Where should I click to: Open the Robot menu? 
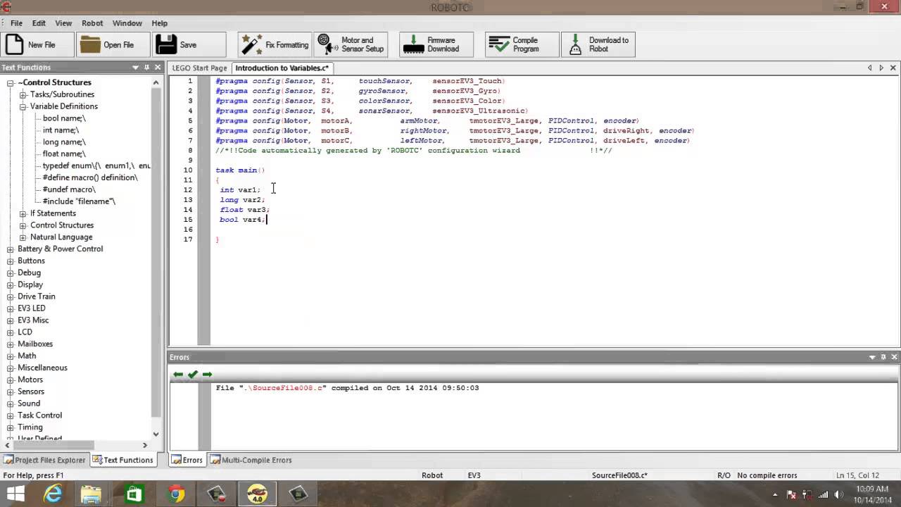coord(92,23)
